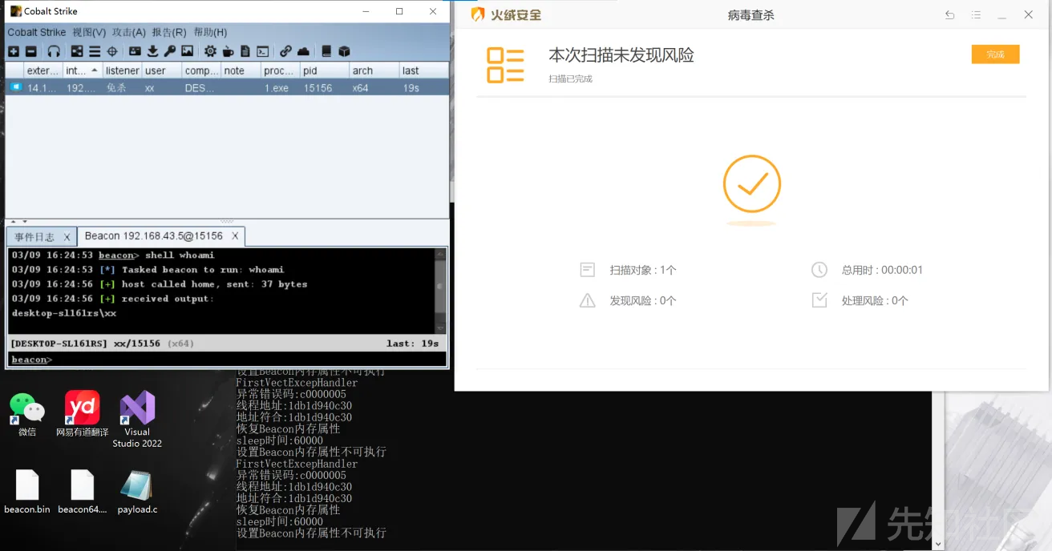Click the Huorong back arrow icon in title bar

[x=949, y=14]
